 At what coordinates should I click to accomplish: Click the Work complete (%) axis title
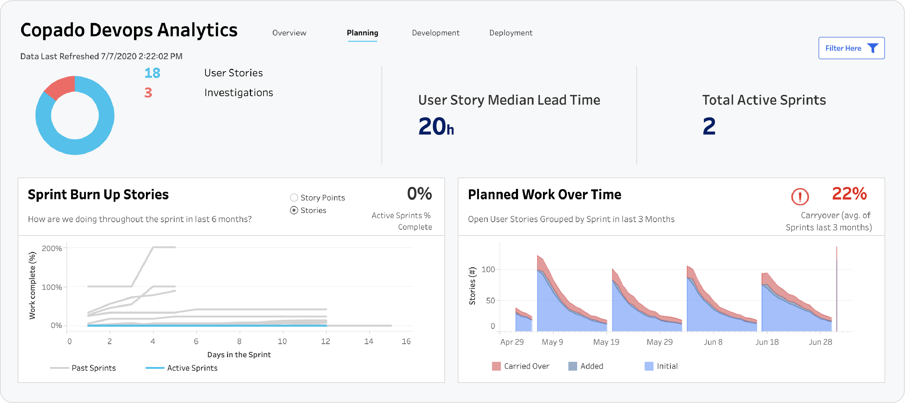click(32, 286)
